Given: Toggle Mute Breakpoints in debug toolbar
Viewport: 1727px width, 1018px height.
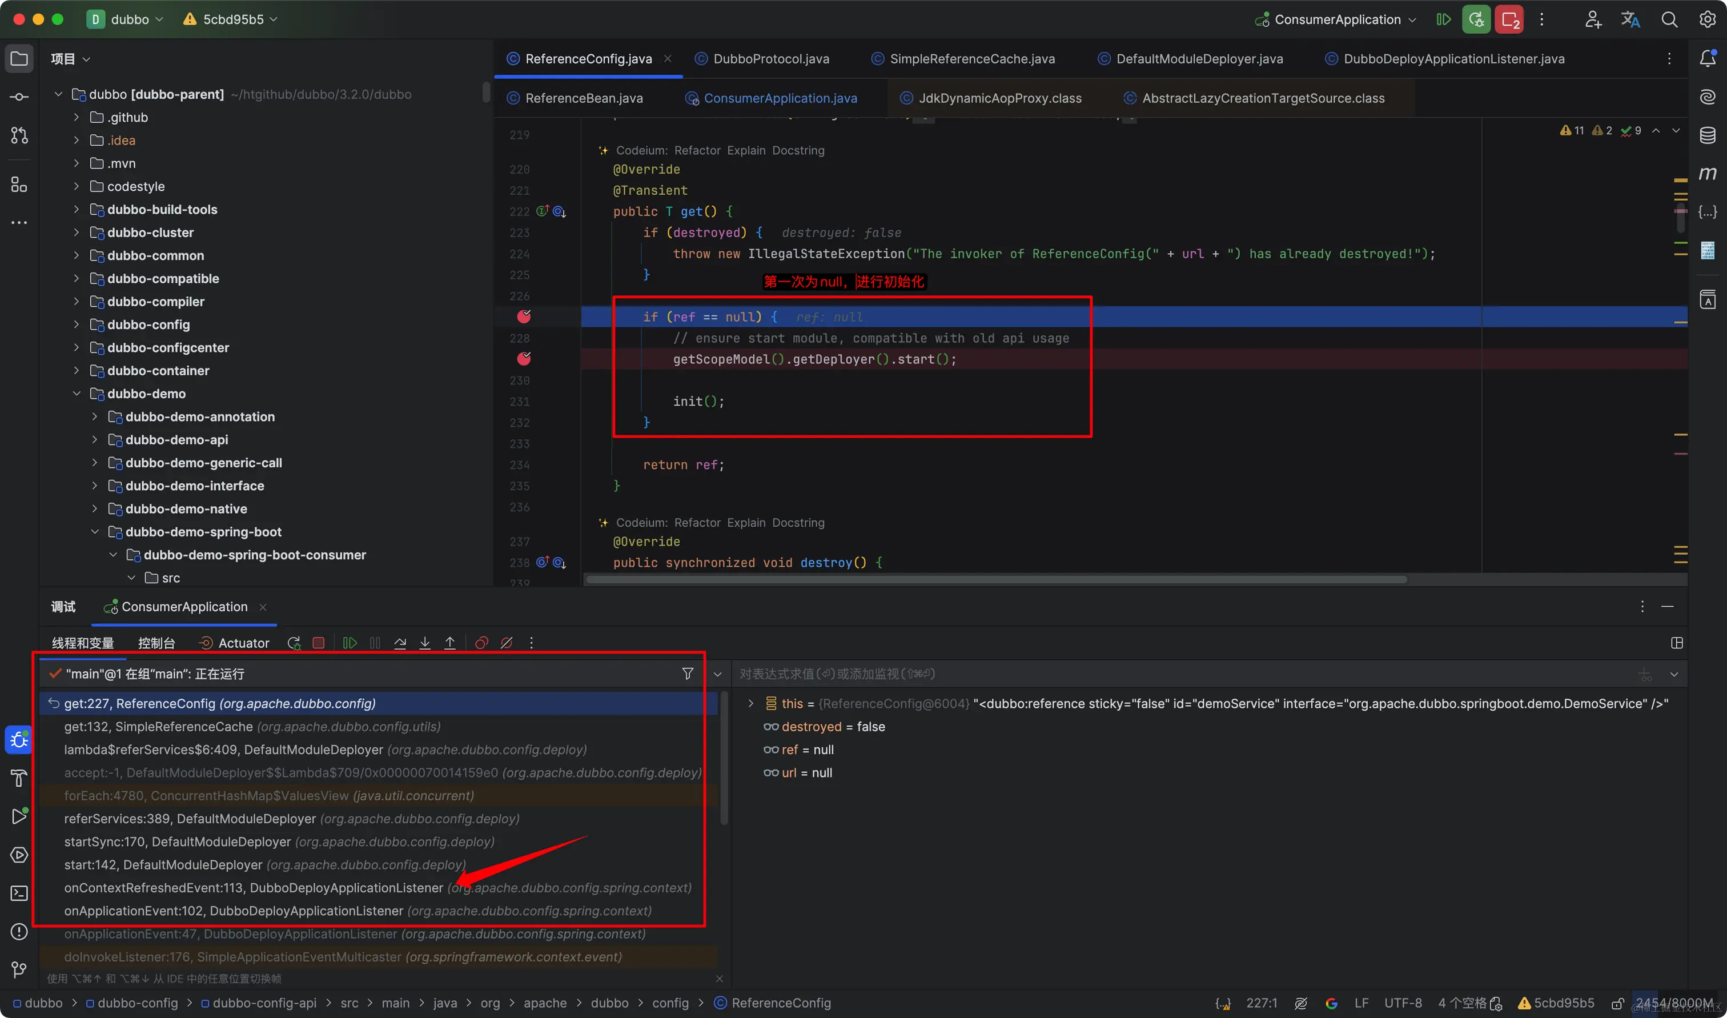Looking at the screenshot, I should pyautogui.click(x=507, y=643).
